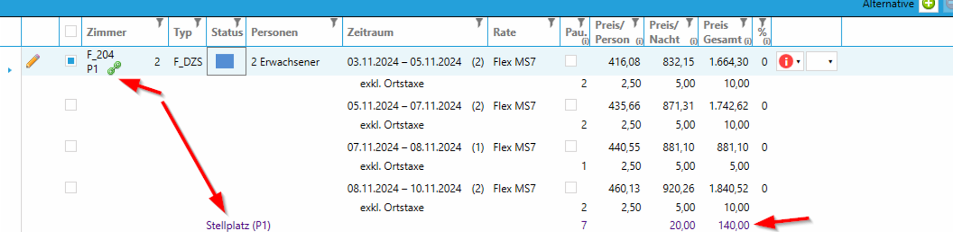This screenshot has width=953, height=232.
Task: Click the info icon under Preis/Nacht header
Action: [693, 41]
